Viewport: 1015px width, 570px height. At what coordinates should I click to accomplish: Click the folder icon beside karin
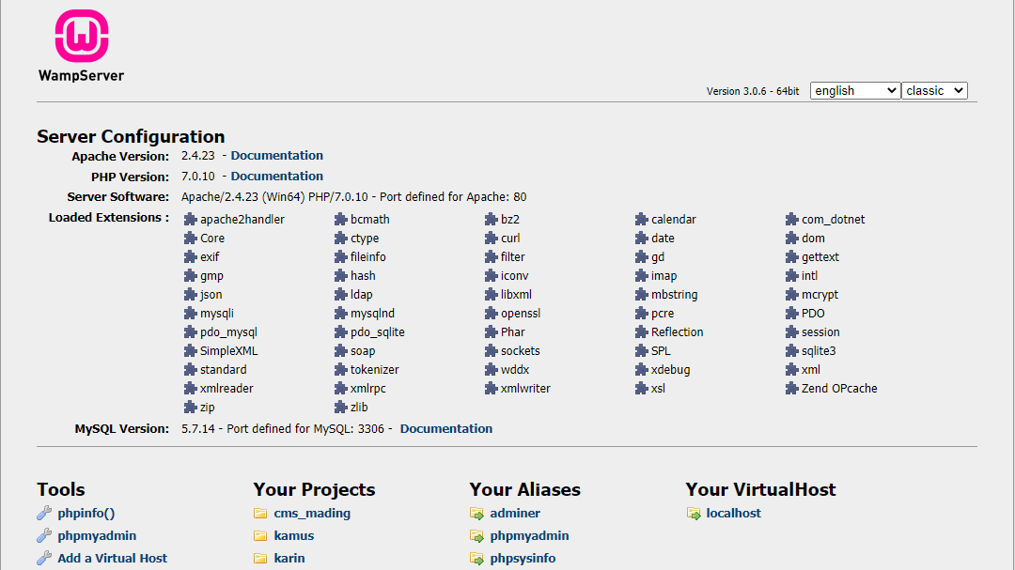[260, 558]
